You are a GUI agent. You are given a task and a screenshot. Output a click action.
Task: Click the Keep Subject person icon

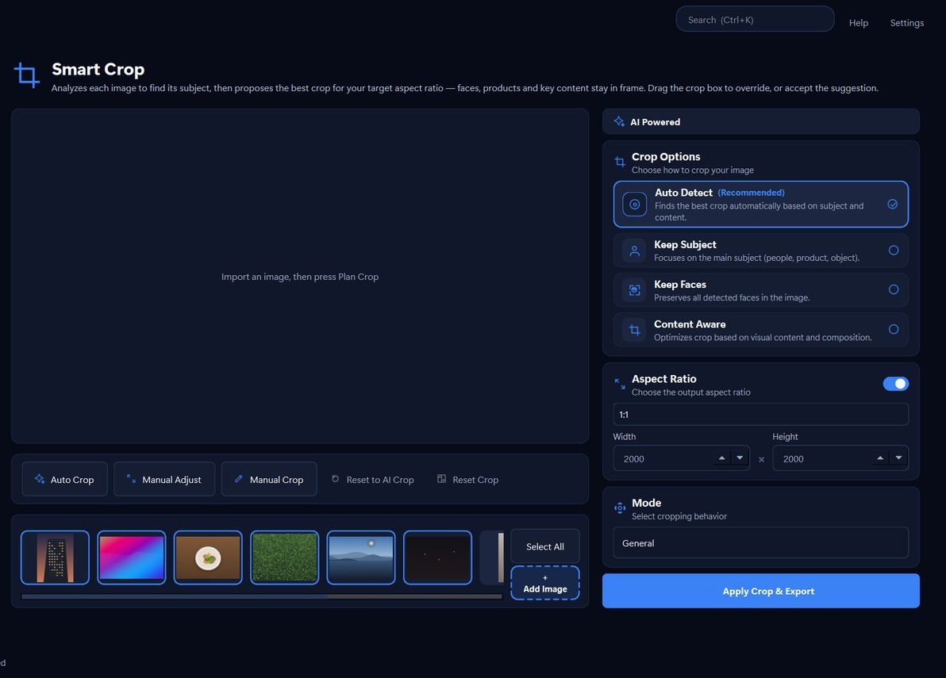pyautogui.click(x=634, y=251)
